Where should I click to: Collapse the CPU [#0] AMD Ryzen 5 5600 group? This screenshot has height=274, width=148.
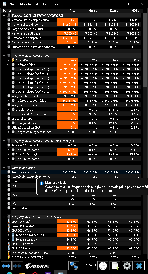pyautogui.click(x=4, y=56)
